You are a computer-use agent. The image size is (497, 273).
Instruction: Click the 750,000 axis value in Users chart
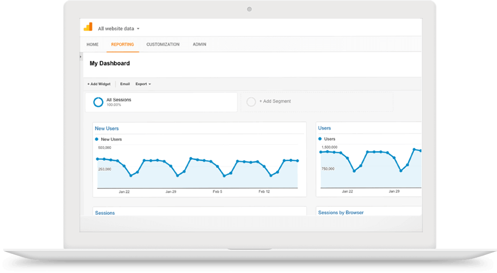(328, 169)
